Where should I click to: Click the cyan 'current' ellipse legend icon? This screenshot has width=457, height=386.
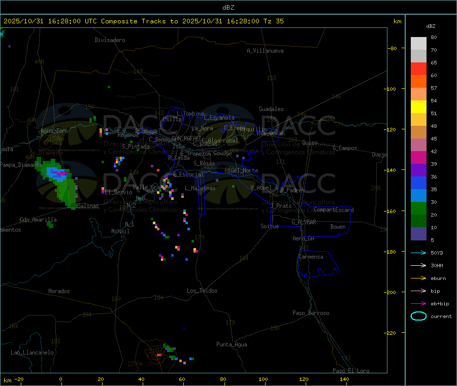tap(418, 316)
